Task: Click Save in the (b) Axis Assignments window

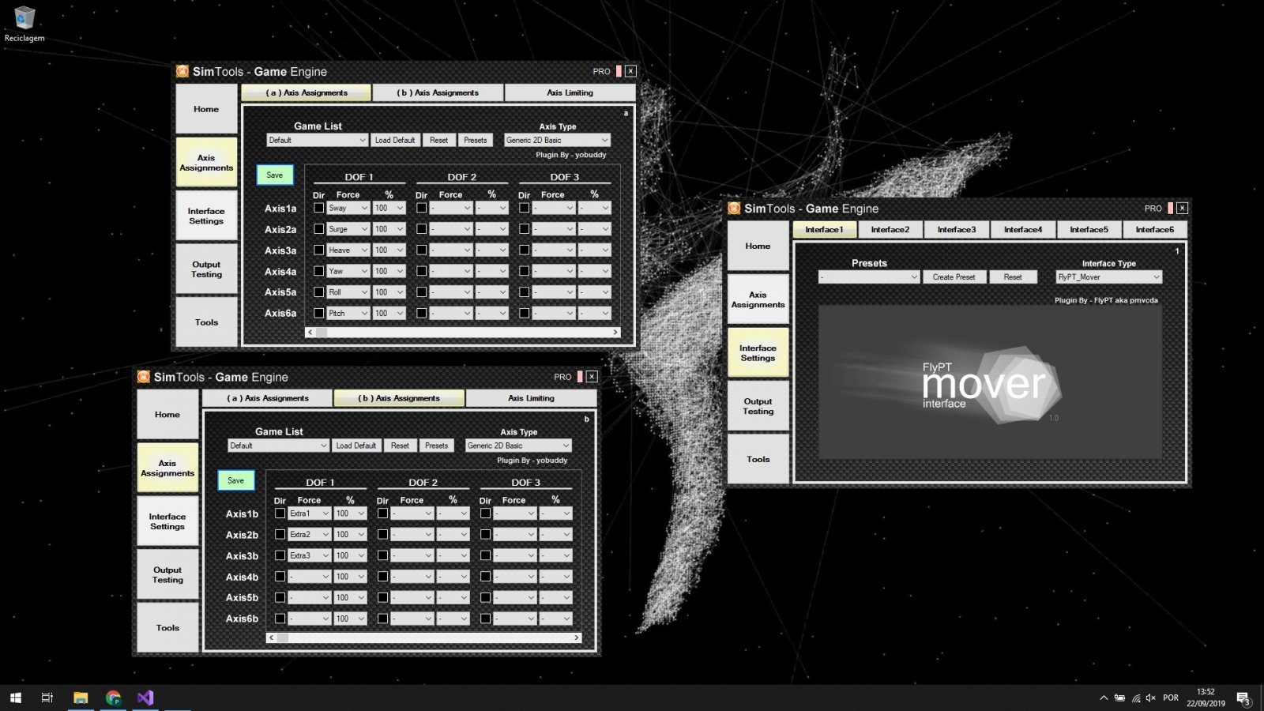Action: [236, 480]
